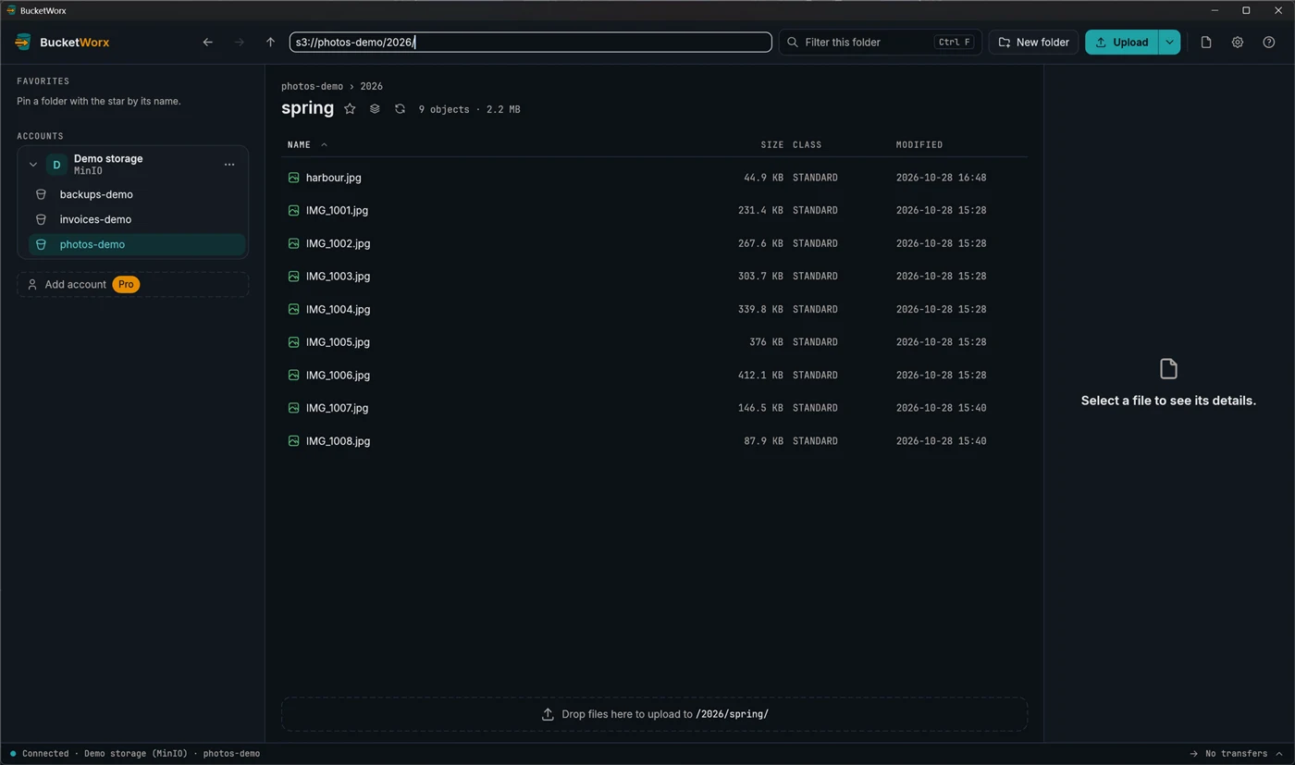1295x765 pixels.
Task: Expand the transfers panel chevron
Action: [1279, 754]
